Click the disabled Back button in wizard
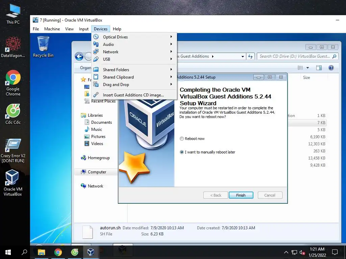The width and height of the screenshot is (346, 259). [x=216, y=195]
